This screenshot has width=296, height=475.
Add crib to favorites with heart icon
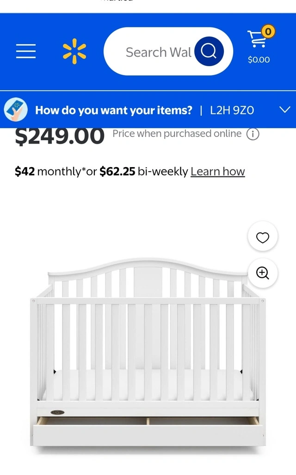pyautogui.click(x=262, y=237)
